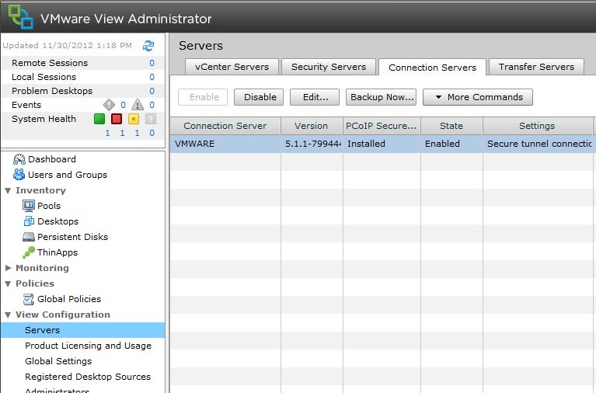Click the Disable button
The width and height of the screenshot is (596, 393).
259,97
